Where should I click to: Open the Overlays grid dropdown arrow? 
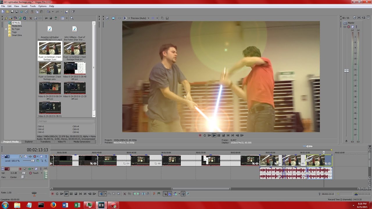[157, 18]
